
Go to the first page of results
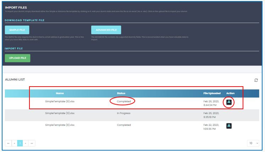coord(8,143)
